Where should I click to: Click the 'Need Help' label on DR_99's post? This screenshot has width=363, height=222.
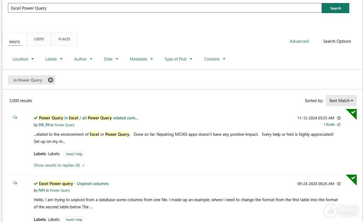coord(74,154)
